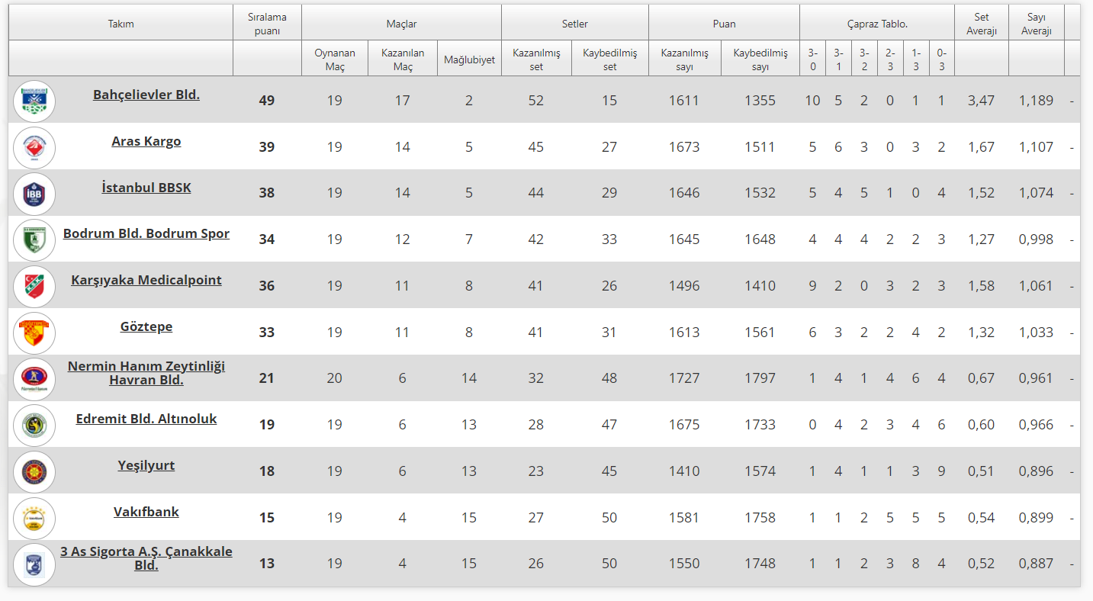Click the Bahçelievler Bld. team logo
This screenshot has width=1093, height=601.
pos(34,101)
